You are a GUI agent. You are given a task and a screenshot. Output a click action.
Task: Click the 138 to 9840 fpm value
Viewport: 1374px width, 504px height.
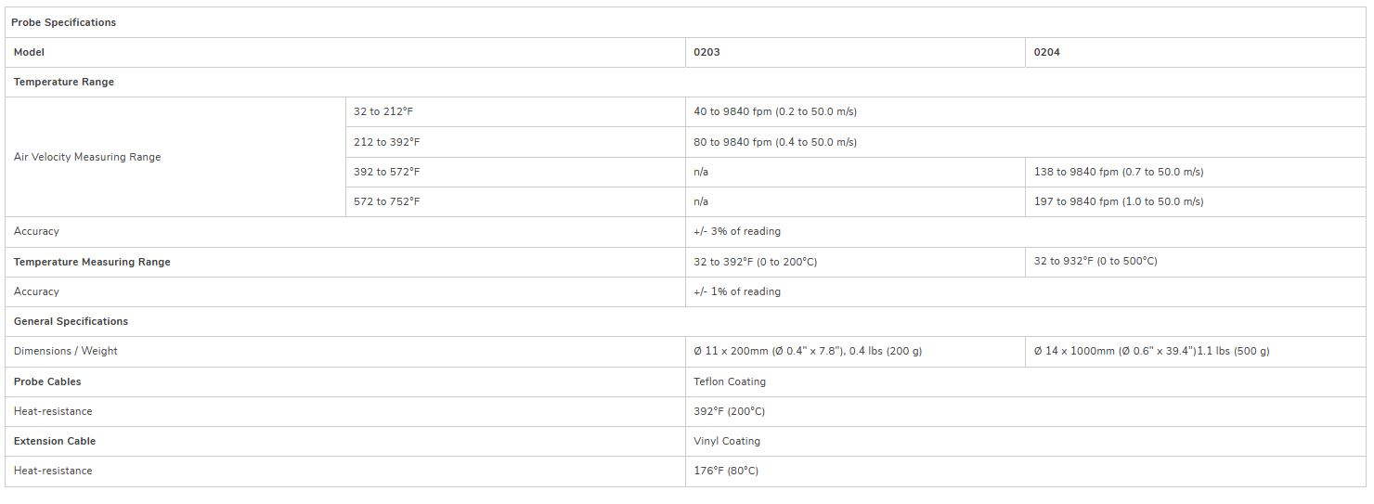pyautogui.click(x=1118, y=172)
